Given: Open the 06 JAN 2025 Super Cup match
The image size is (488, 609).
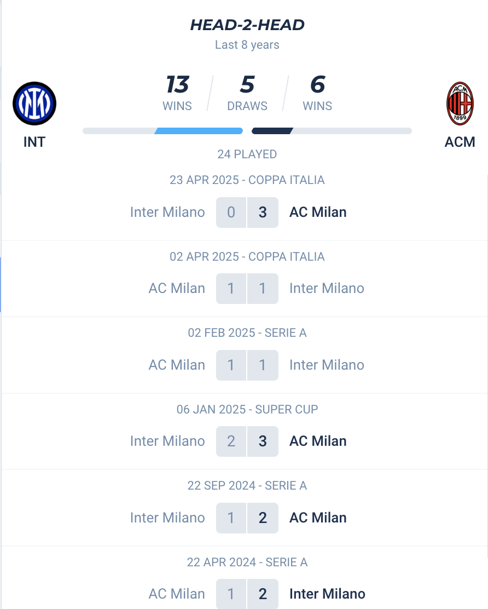Looking at the screenshot, I should click(245, 432).
